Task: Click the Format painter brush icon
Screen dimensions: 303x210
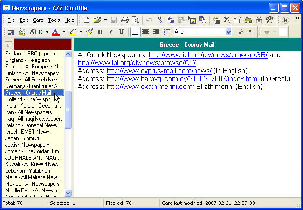Action: [90, 32]
